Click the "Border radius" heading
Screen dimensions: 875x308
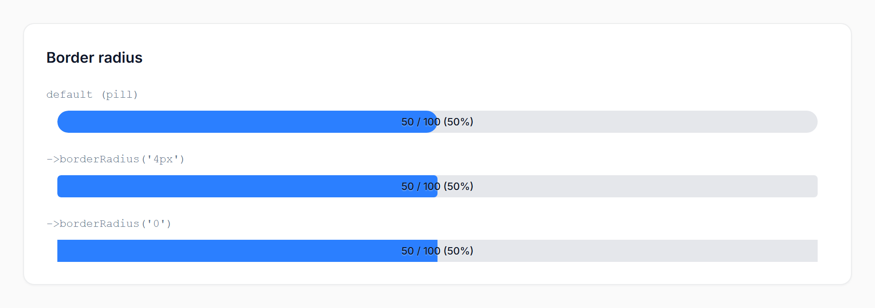click(94, 58)
